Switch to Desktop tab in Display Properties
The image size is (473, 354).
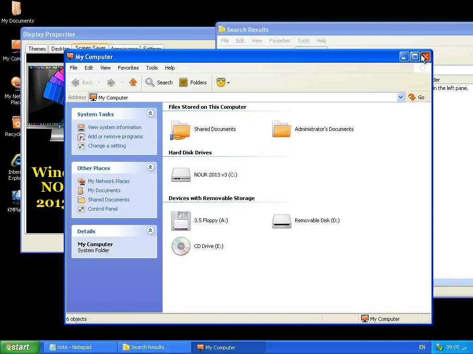click(60, 49)
